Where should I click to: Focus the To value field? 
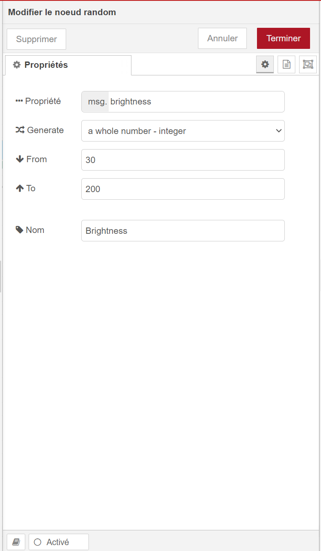click(183, 189)
